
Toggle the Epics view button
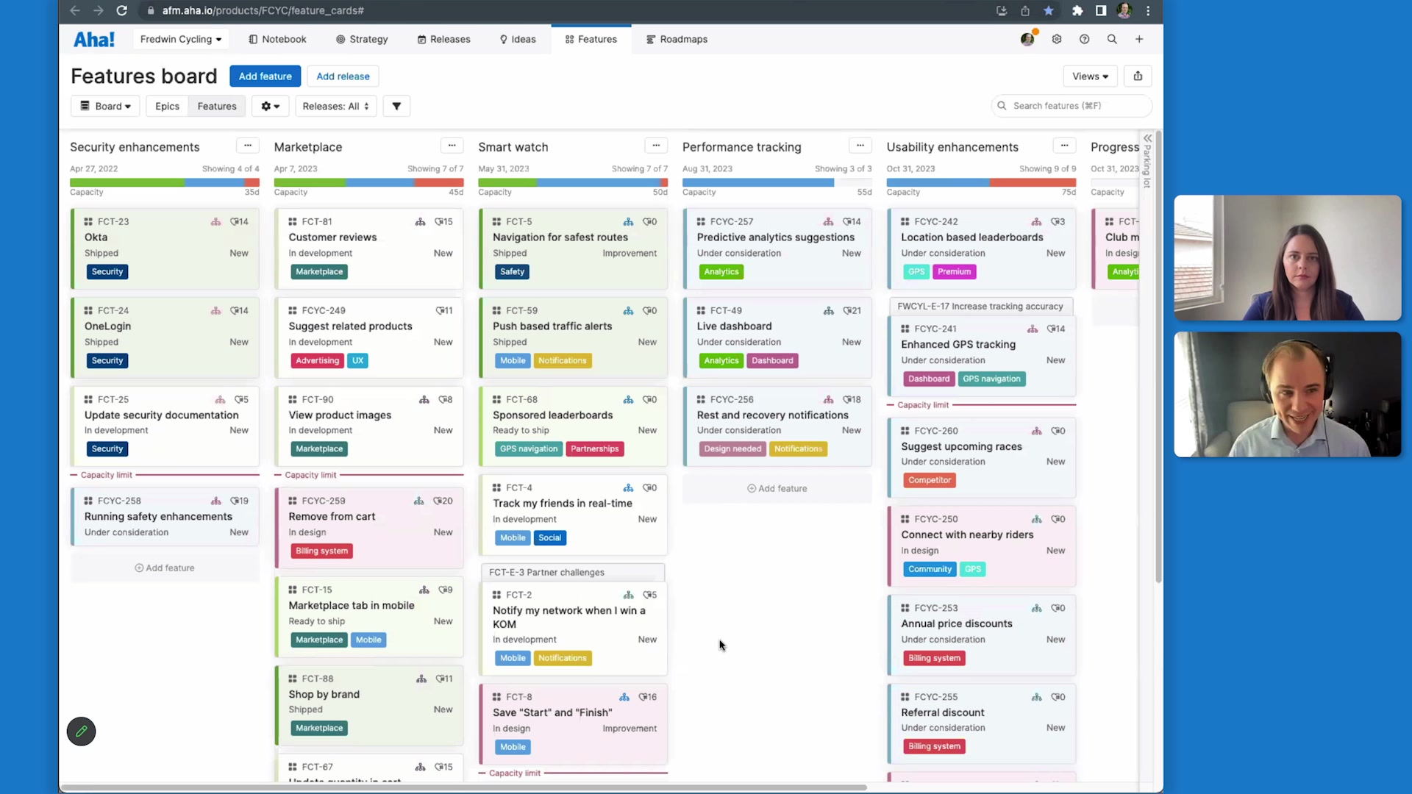tap(167, 106)
